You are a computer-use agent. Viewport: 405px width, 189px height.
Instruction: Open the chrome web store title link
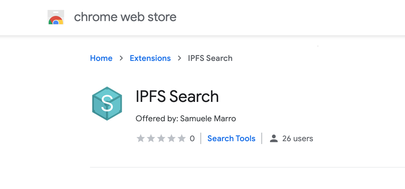[x=125, y=17]
